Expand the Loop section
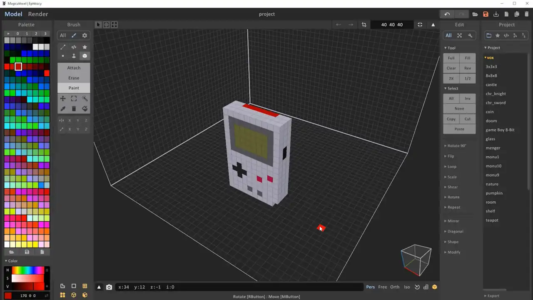Viewport: 533px width, 300px height. [x=450, y=167]
